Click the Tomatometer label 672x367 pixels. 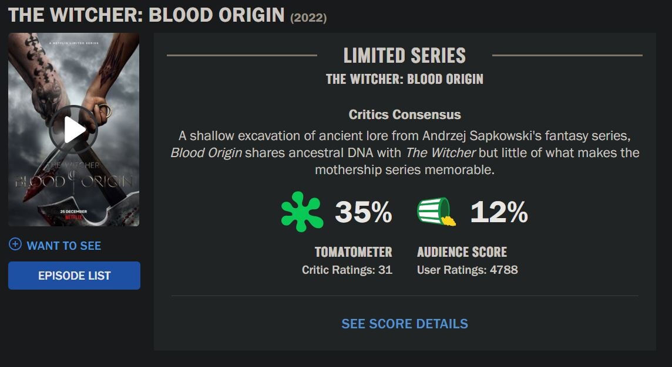[353, 252]
